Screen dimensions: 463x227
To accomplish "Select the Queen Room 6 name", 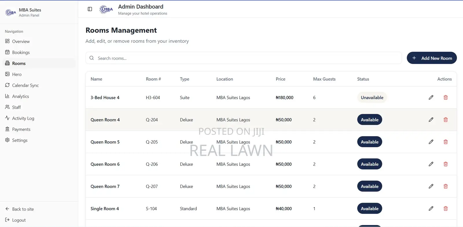I will tap(105, 164).
